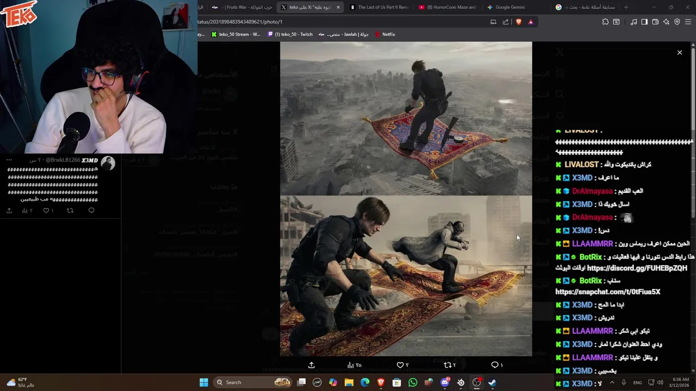
Task: Switch to The Last of Us Part II tab
Action: click(380, 7)
